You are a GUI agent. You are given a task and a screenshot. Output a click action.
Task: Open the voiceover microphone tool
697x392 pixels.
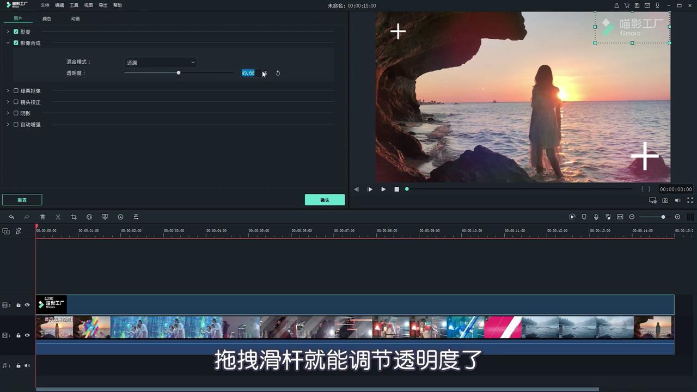pos(596,217)
